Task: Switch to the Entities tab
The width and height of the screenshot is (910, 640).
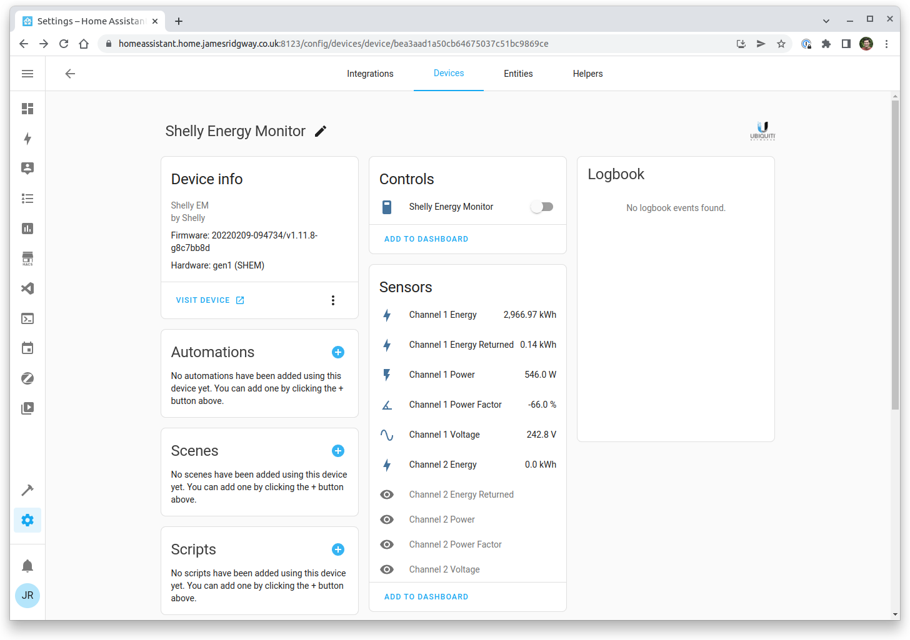Action: (x=517, y=73)
